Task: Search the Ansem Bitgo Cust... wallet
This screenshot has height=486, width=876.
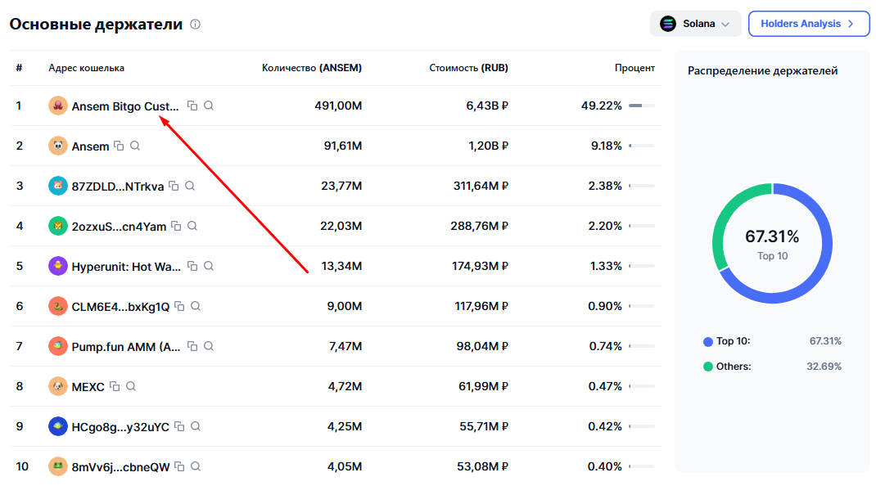Action: tap(209, 106)
